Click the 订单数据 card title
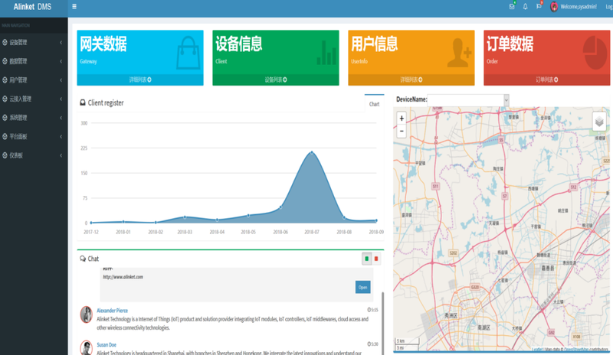 510,44
